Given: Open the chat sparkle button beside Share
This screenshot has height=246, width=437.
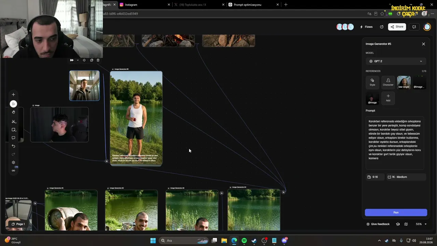Looking at the screenshot, I should pos(414,27).
